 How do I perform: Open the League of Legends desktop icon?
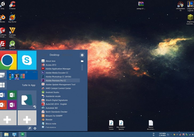point(190,5)
